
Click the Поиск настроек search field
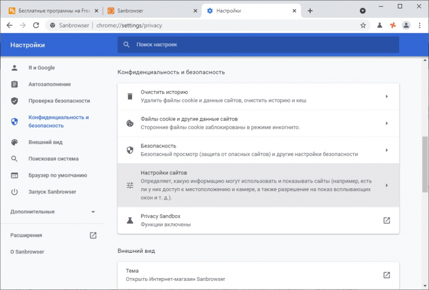point(257,45)
